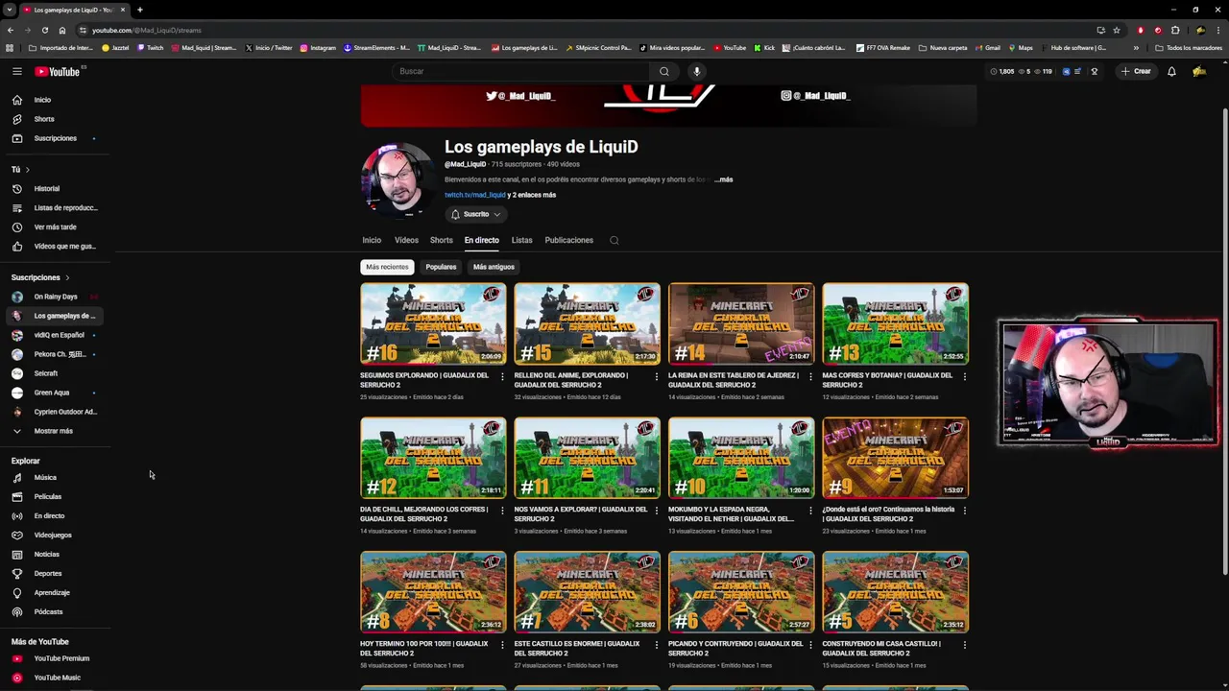
Task: Open Instagram bookmark in bookmarks bar
Action: 318,48
